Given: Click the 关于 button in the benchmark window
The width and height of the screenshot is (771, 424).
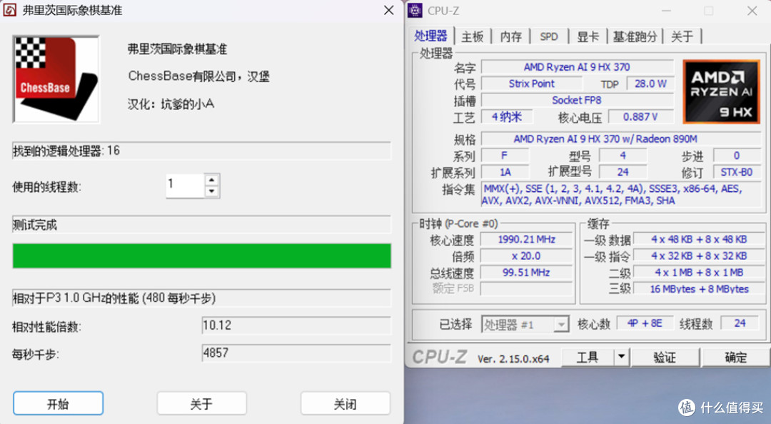Looking at the screenshot, I should click(x=201, y=404).
